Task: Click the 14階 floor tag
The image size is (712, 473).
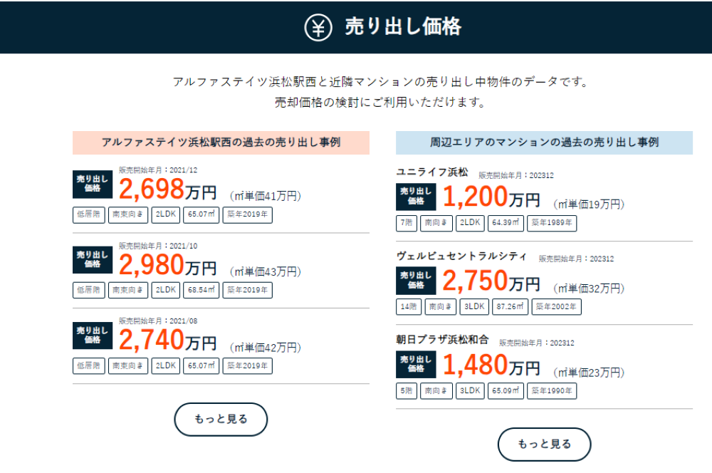Action: pyautogui.click(x=409, y=307)
